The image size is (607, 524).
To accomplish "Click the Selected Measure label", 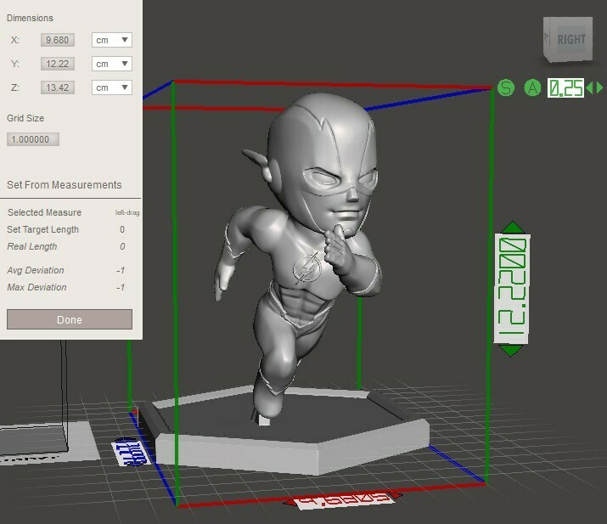I will [44, 212].
